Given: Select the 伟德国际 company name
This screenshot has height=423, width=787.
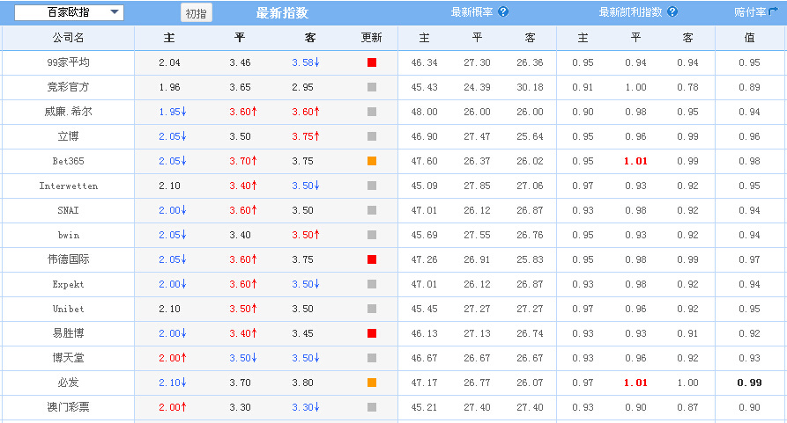Looking at the screenshot, I should click(x=68, y=259).
